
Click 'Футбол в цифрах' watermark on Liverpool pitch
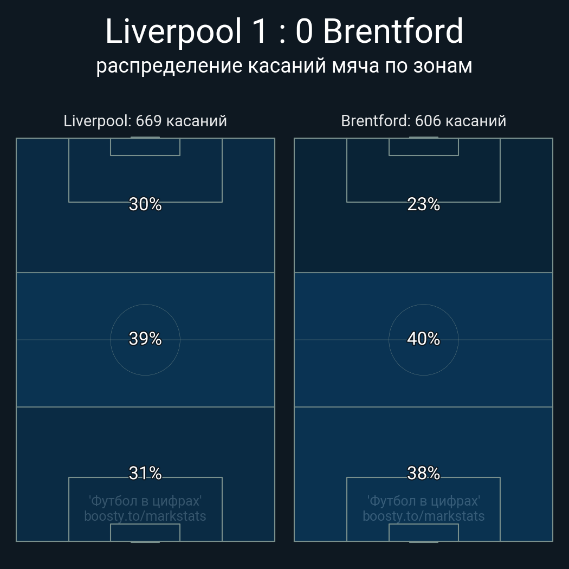click(145, 501)
